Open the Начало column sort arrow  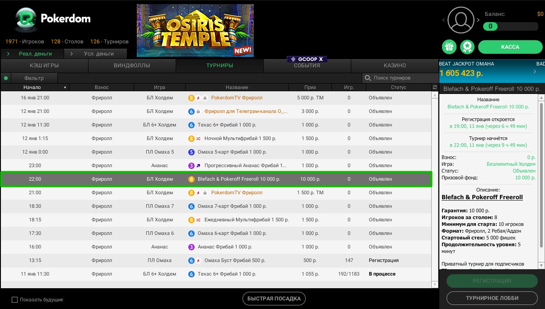(65, 87)
